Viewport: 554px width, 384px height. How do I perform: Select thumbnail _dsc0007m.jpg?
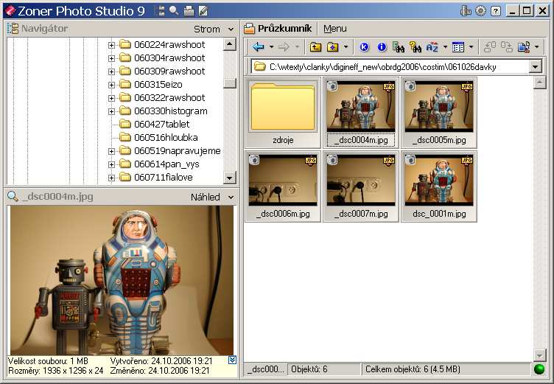point(361,186)
